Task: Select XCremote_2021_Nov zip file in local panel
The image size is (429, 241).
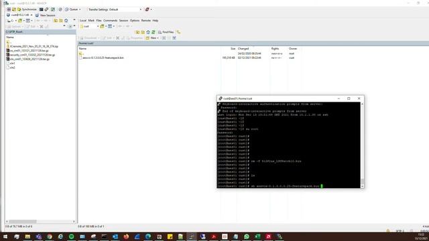Action: 34,46
